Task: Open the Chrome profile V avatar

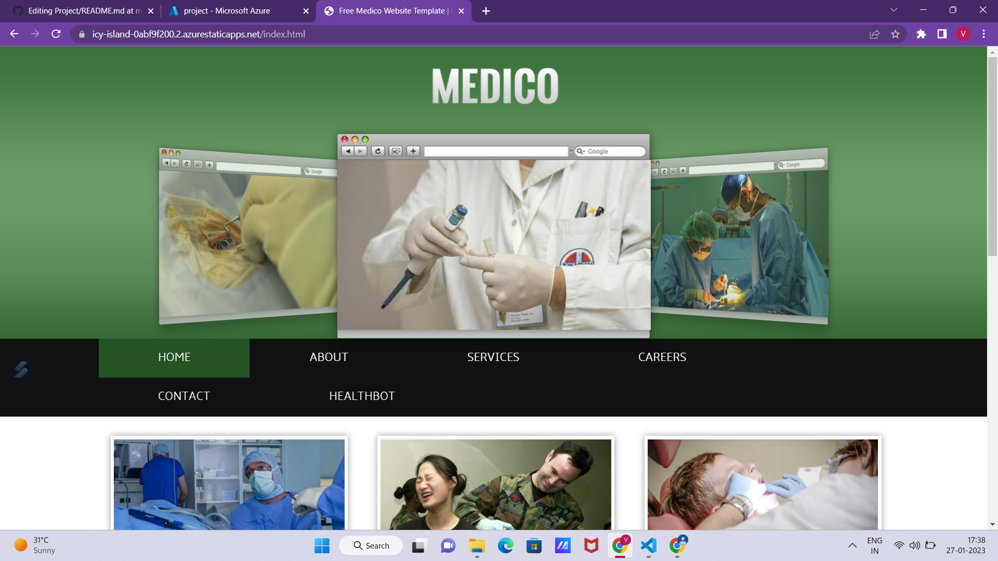Action: [x=963, y=34]
